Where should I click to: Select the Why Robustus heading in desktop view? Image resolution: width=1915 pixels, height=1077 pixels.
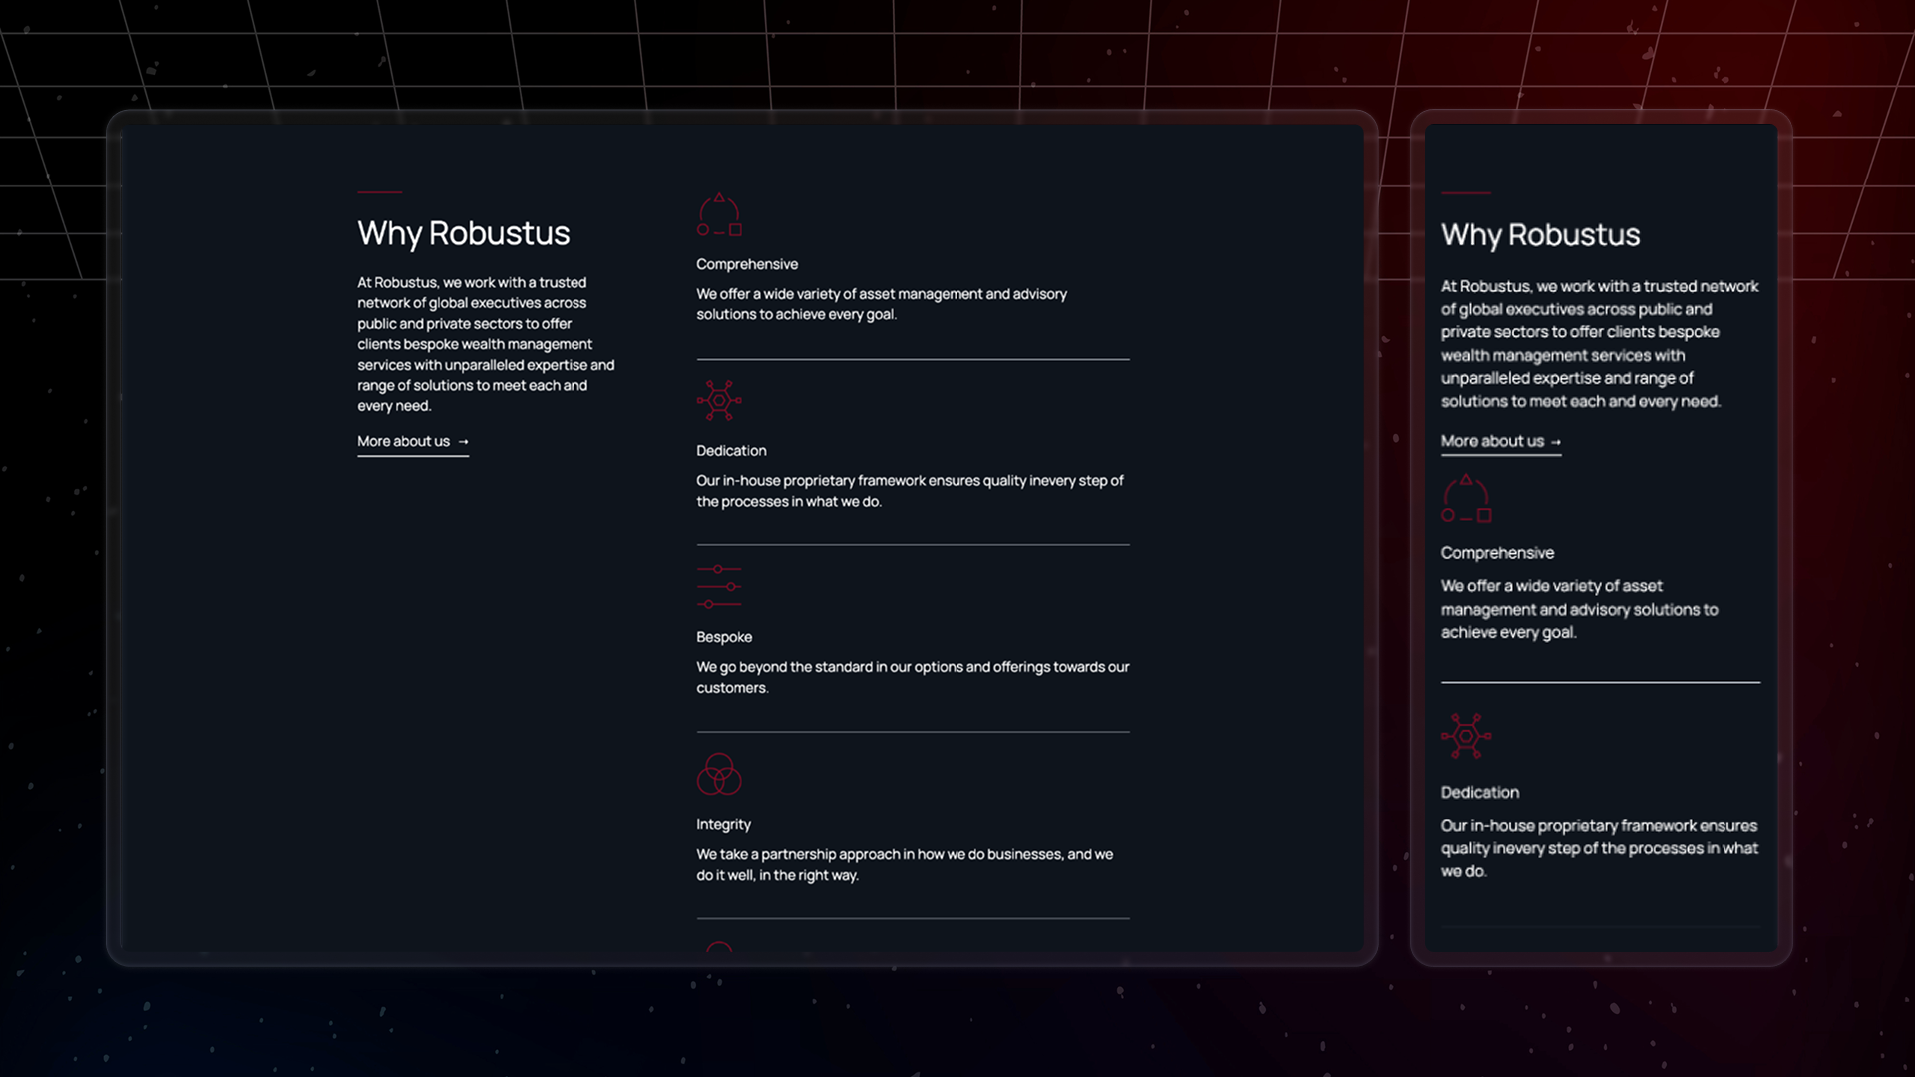[463, 233]
